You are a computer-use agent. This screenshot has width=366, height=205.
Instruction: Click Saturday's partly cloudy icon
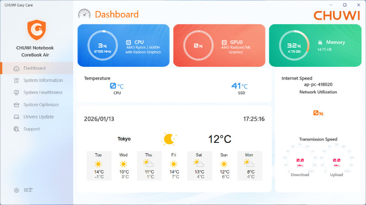pyautogui.click(x=199, y=163)
